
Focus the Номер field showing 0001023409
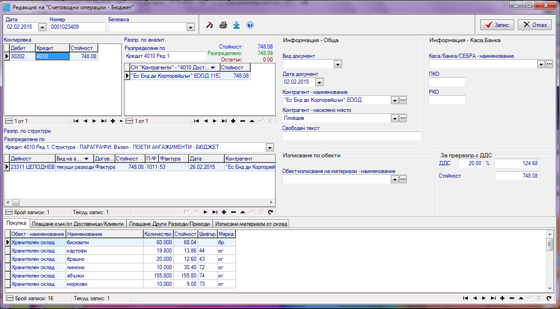coord(77,27)
